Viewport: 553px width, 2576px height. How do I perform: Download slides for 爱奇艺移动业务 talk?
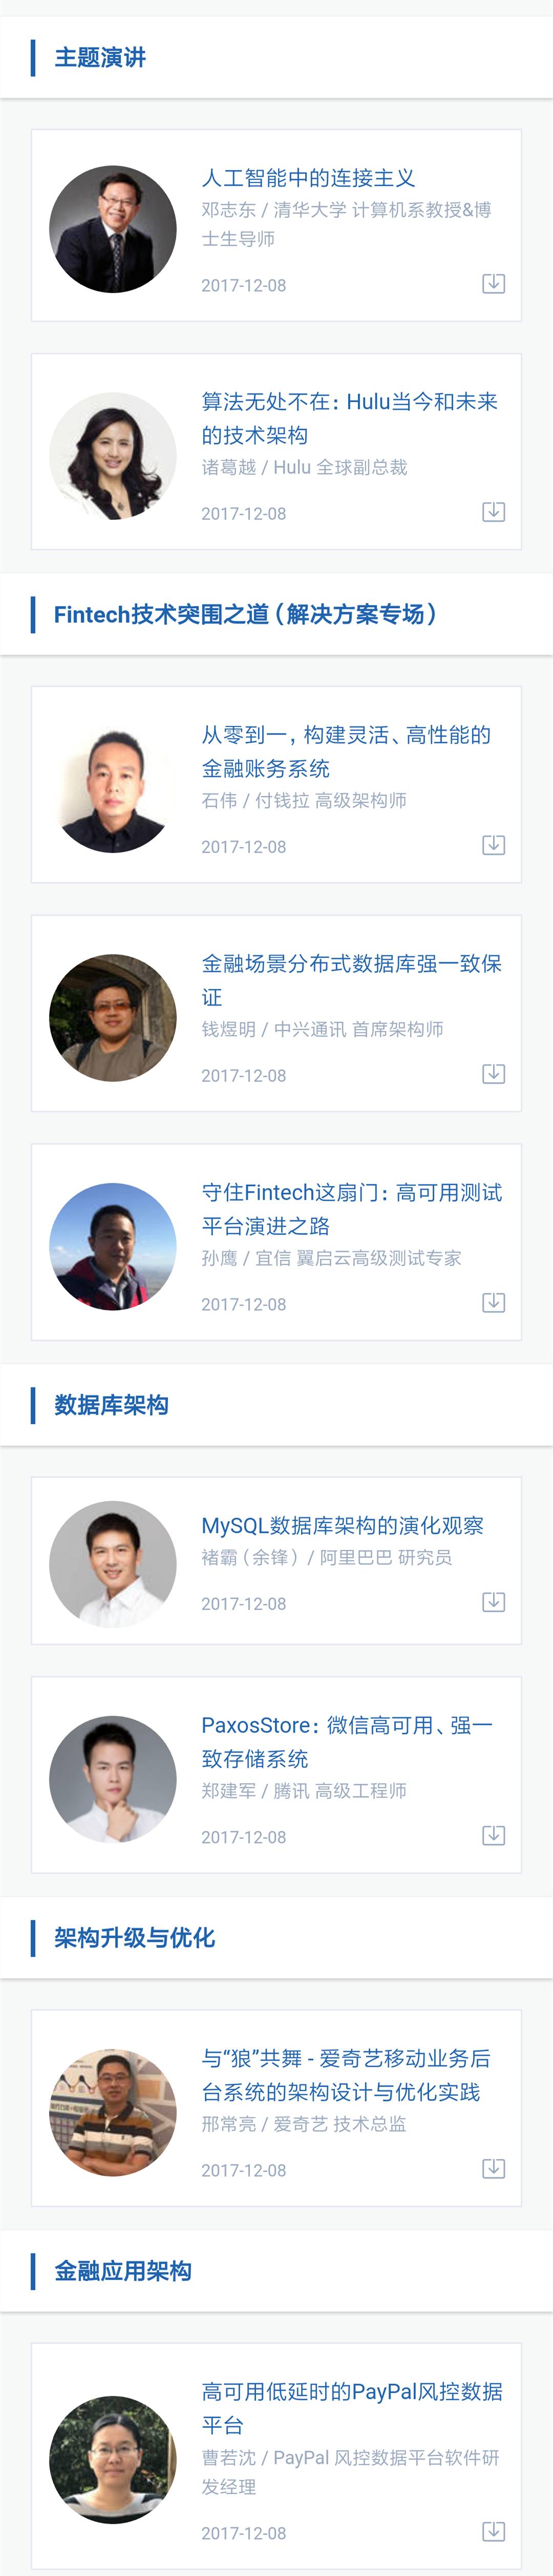(493, 2168)
